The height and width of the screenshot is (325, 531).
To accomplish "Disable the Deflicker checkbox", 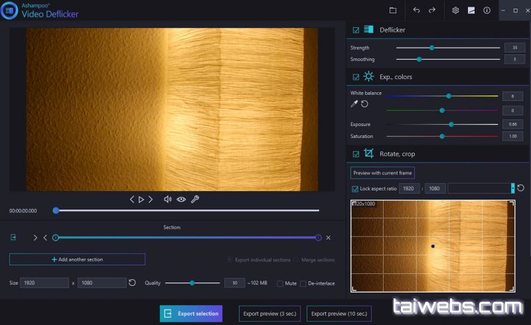I will 356,30.
